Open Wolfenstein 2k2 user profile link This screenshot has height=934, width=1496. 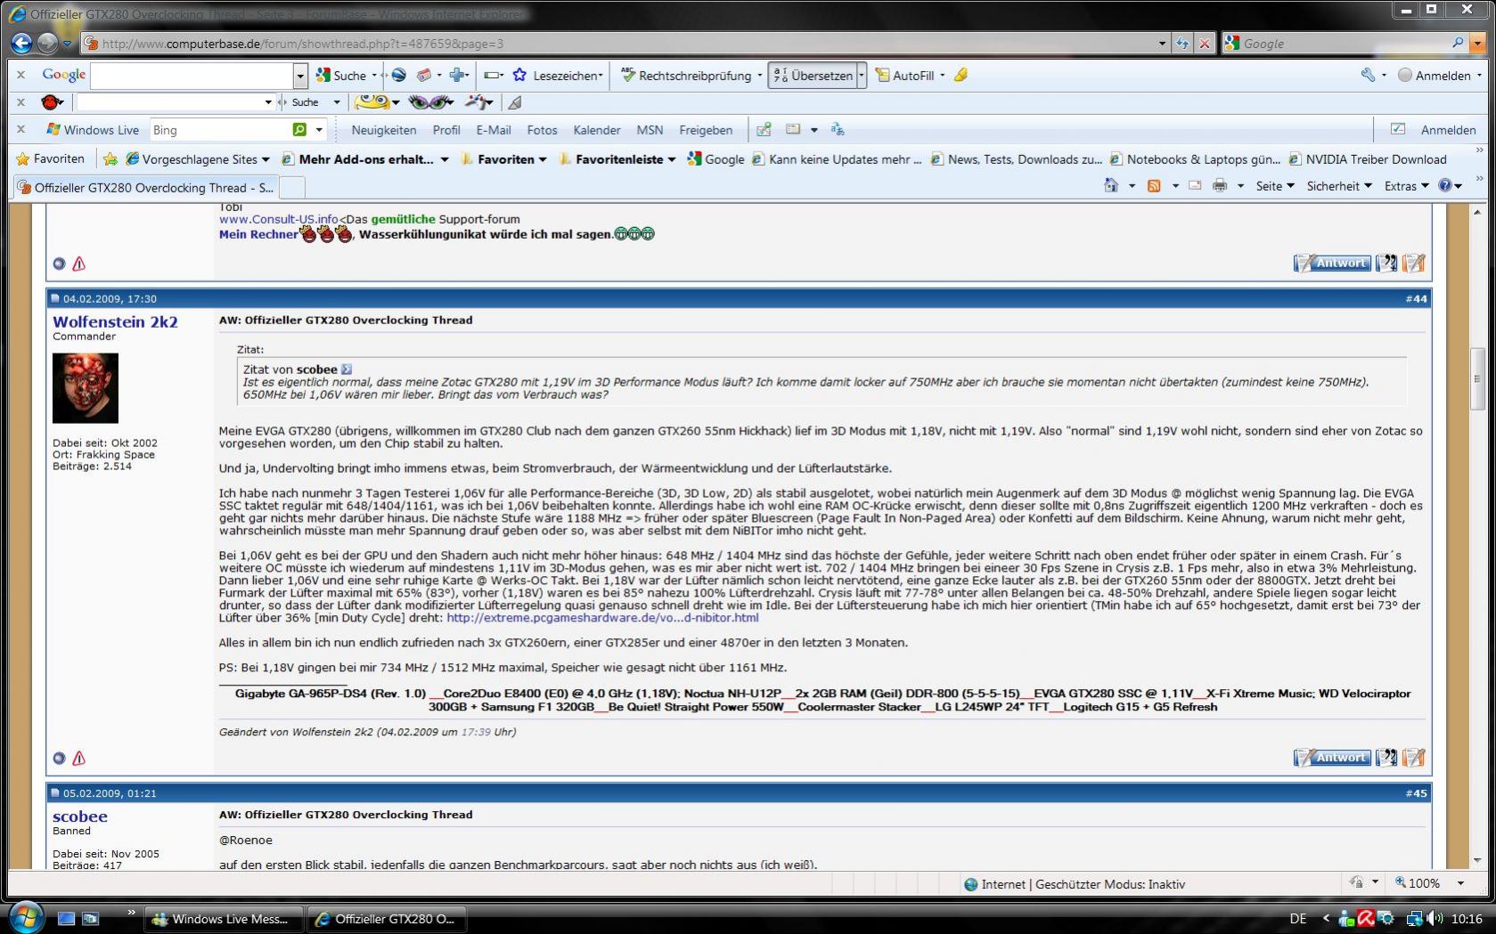tap(115, 321)
